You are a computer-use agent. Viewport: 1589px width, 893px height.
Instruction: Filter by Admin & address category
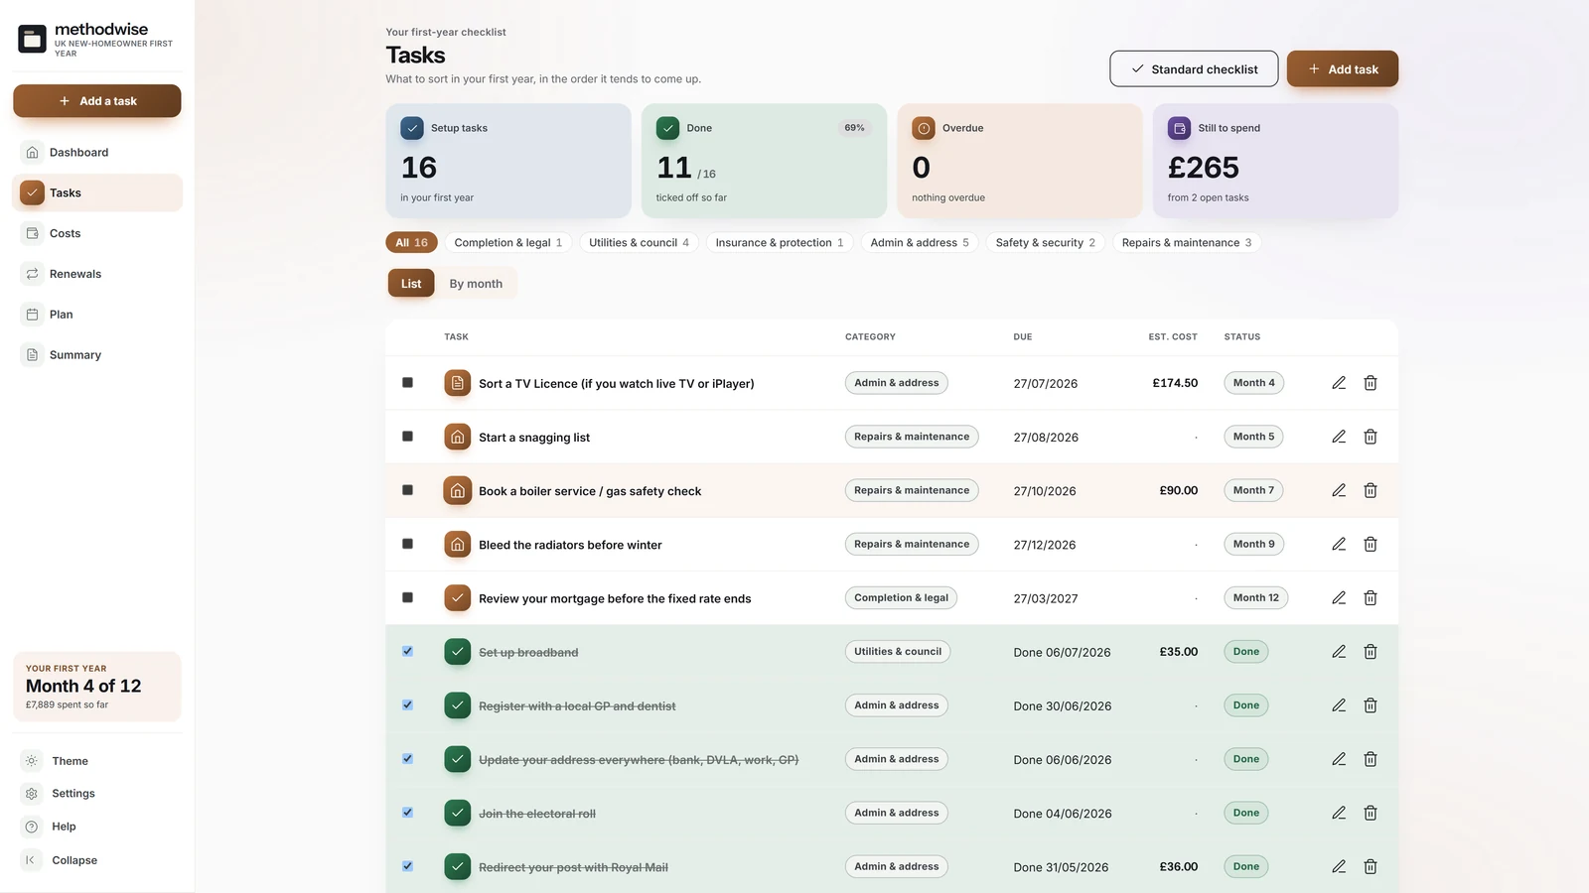pyautogui.click(x=920, y=242)
